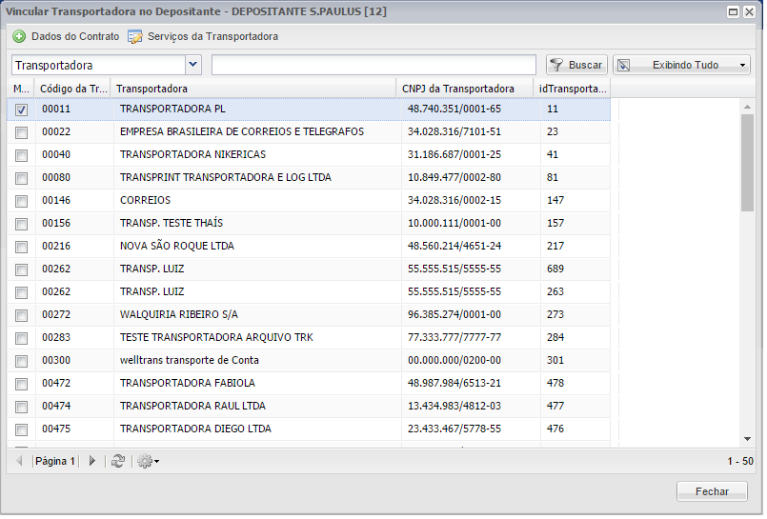Viewport: 767px width, 519px height.
Task: Select the TRANSP. TESTE THAÍS cell
Action: (258, 224)
